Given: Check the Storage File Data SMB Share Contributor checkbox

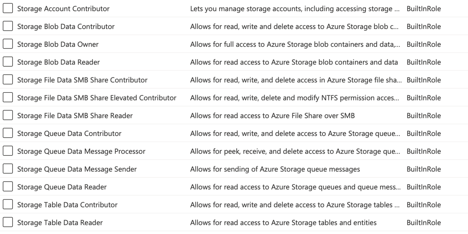Looking at the screenshot, I should pos(8,79).
